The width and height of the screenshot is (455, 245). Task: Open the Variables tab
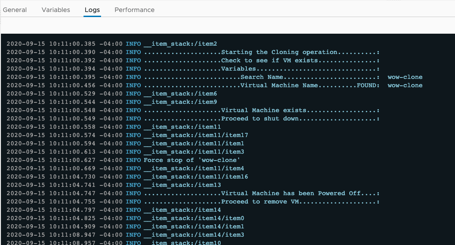pyautogui.click(x=56, y=10)
